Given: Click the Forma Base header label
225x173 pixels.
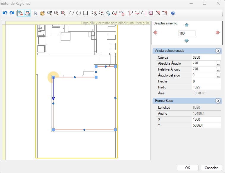Looking at the screenshot, I should 164,101.
